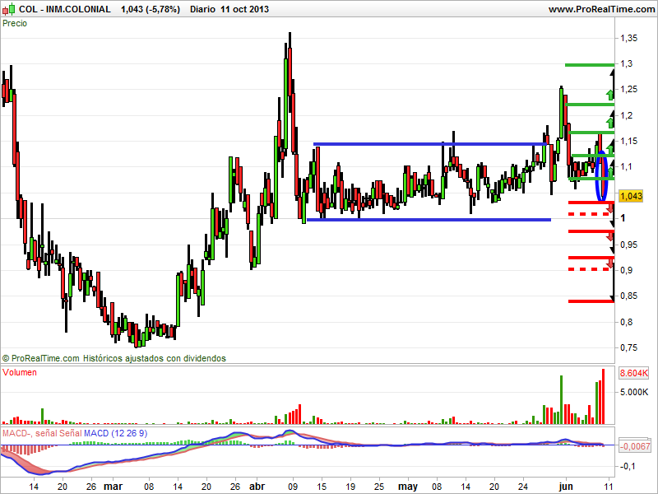Click the candlestick chart icon beside COL
Image resolution: width=658 pixels, height=494 pixels.
9,9
